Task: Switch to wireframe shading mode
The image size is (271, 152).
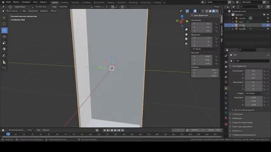Action: click(207, 11)
